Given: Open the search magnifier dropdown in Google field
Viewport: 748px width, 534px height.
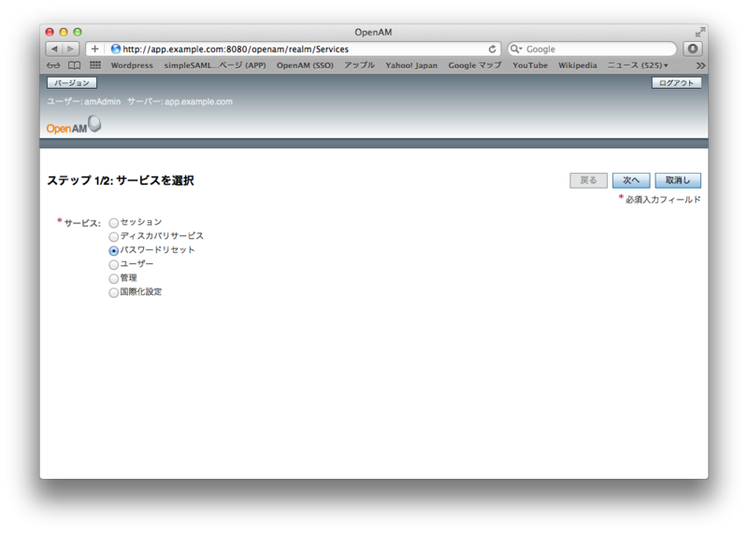Looking at the screenshot, I should (x=516, y=49).
